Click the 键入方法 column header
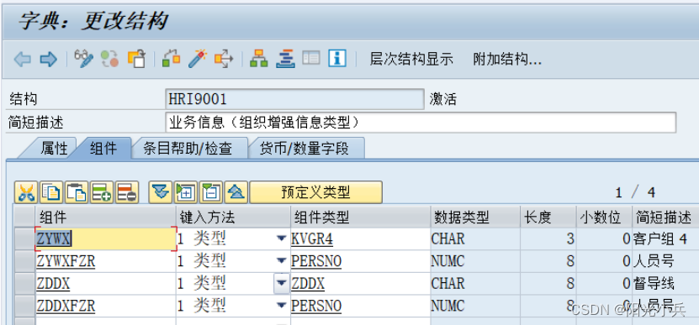 [x=233, y=217]
